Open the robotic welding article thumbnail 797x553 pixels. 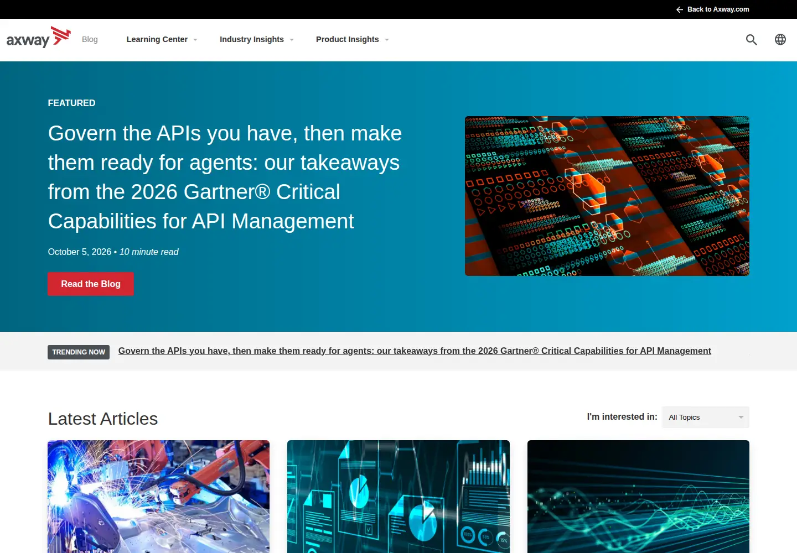coord(158,497)
